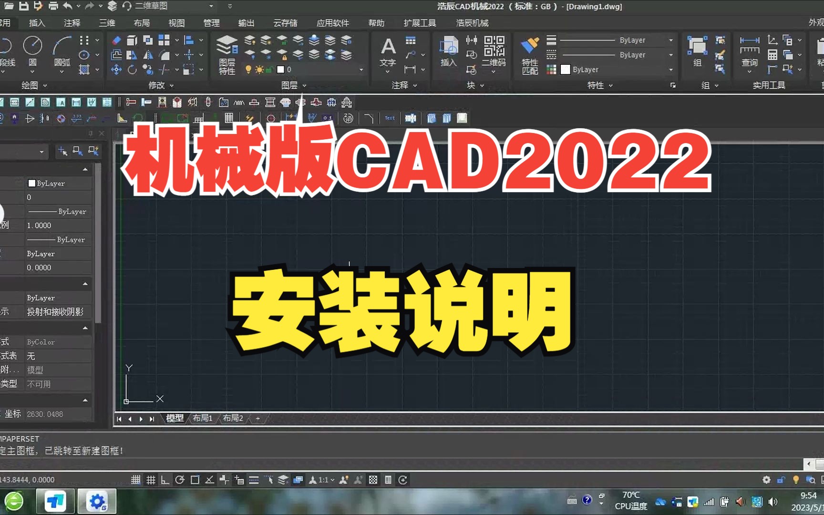Select the Mirror tool in Modify panel
Viewport: 824px width, 515px height.
click(148, 55)
